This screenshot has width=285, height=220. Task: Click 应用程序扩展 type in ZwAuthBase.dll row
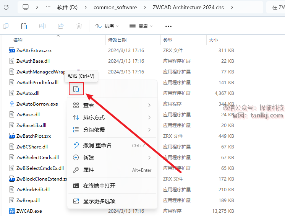pyautogui.click(x=177, y=61)
